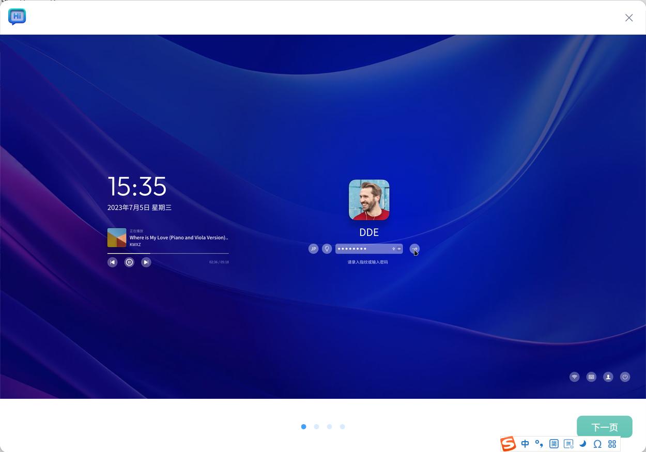Open the on-screen keyboard icon
Screen dimensions: 646x452
(x=591, y=377)
